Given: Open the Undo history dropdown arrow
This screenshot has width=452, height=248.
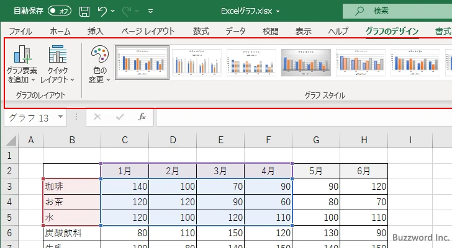Looking at the screenshot, I should (x=113, y=11).
